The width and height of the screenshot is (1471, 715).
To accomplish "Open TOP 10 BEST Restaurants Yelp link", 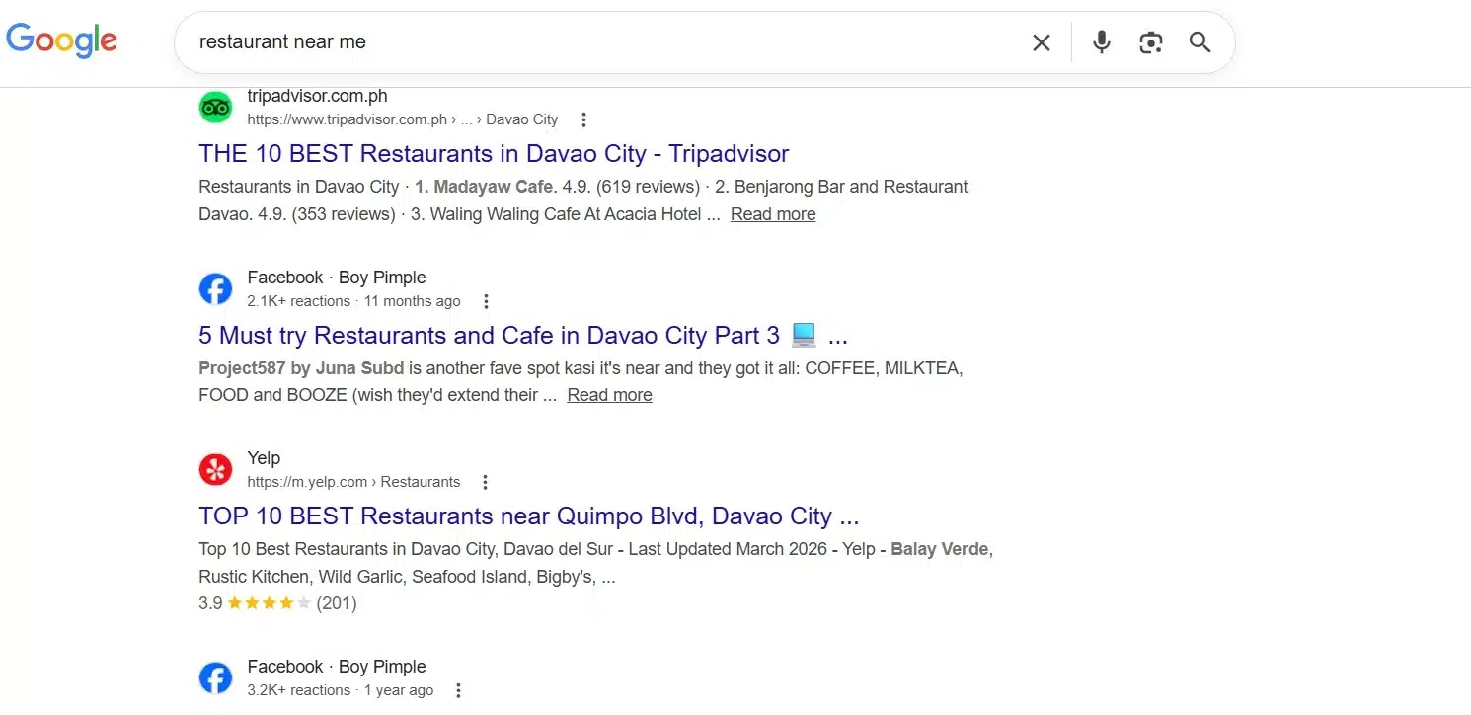I will pos(528,516).
